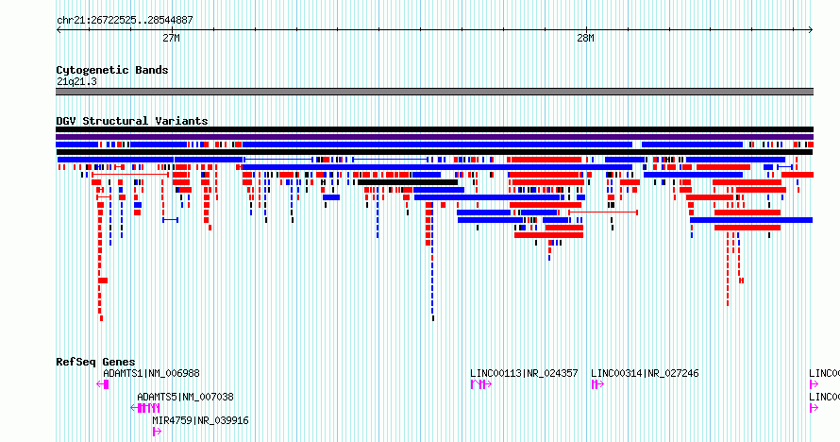Click the 28M ruler tick label
The image size is (840, 442).
(585, 38)
